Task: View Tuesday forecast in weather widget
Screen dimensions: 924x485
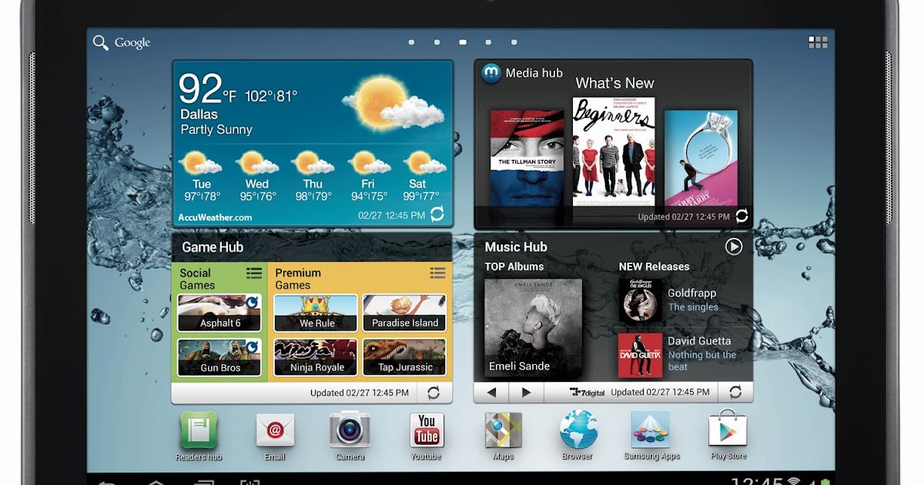Action: 202,176
